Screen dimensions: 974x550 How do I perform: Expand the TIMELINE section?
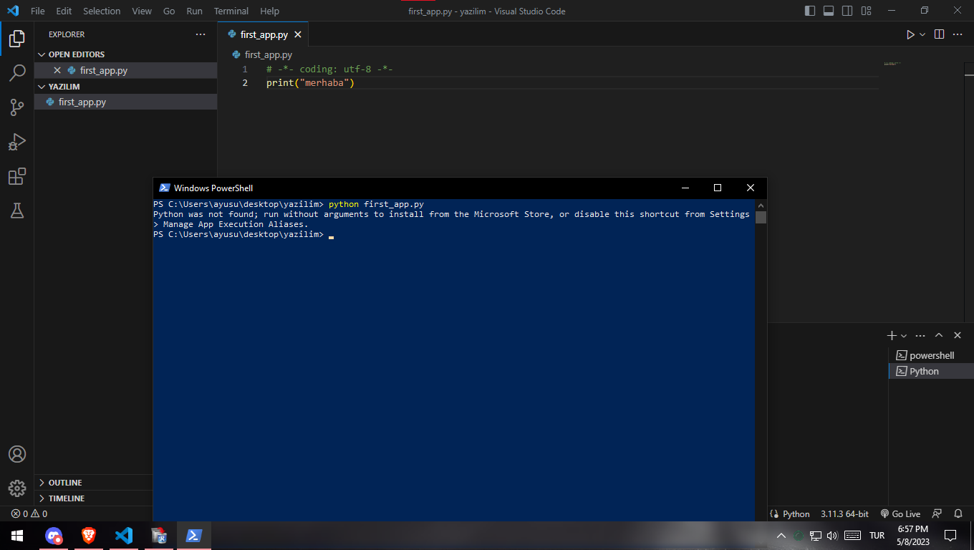93,498
